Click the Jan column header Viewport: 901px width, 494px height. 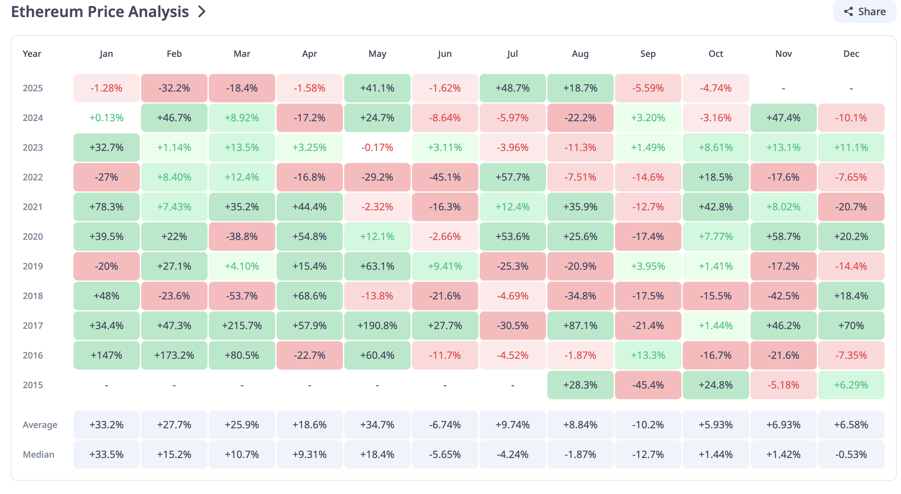coord(106,54)
